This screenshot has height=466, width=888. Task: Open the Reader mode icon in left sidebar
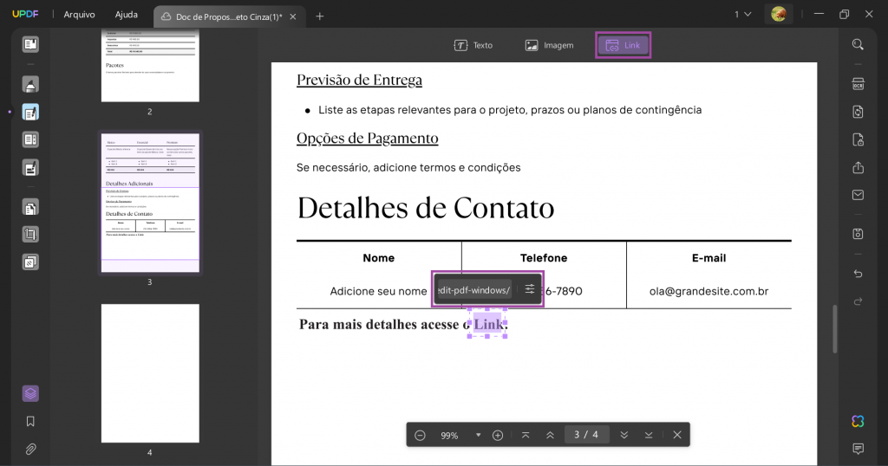coord(30,44)
